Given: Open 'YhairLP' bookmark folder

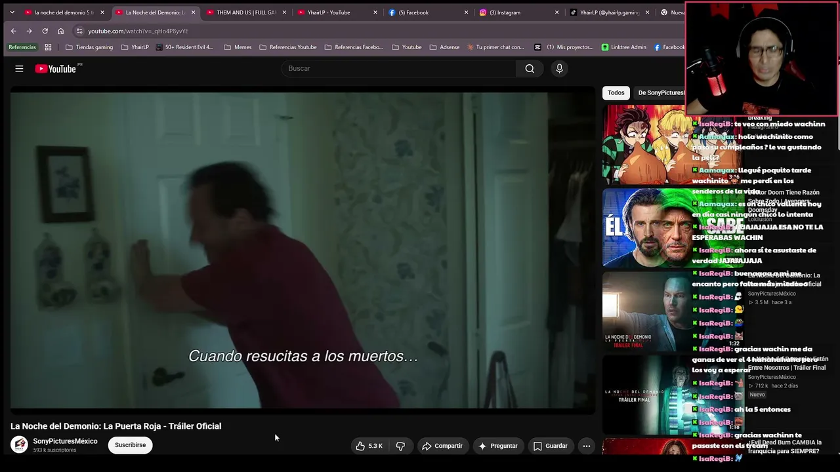Looking at the screenshot, I should (135, 47).
